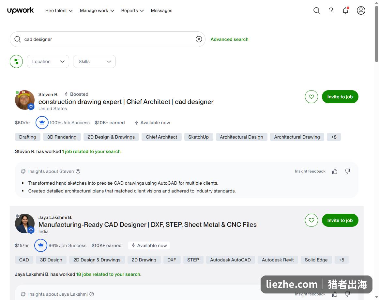This screenshot has height=300, width=379.
Task: Open the Skills filter dropdown
Action: point(94,61)
